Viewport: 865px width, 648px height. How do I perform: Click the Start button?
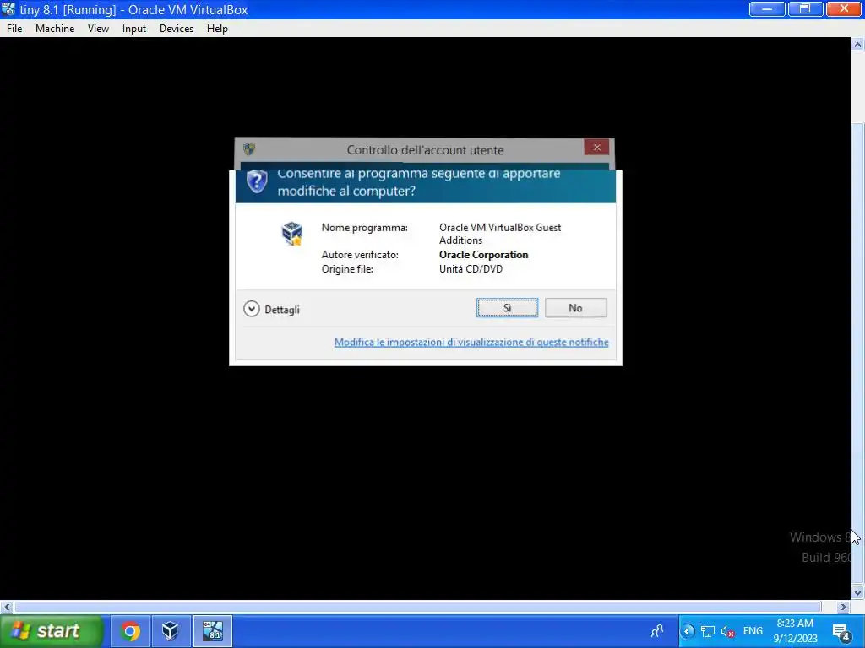tap(51, 631)
